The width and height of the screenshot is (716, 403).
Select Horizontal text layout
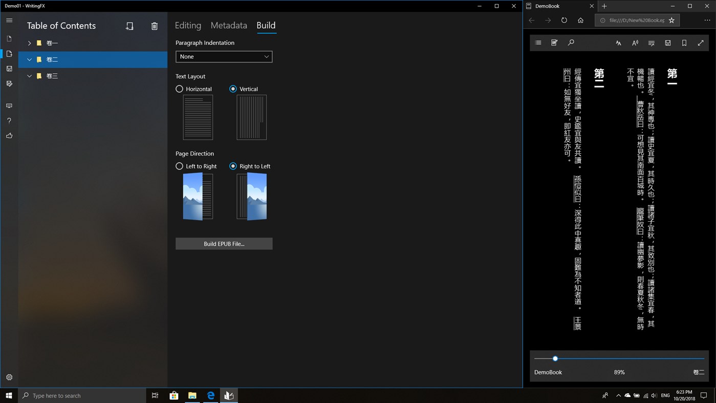(179, 89)
